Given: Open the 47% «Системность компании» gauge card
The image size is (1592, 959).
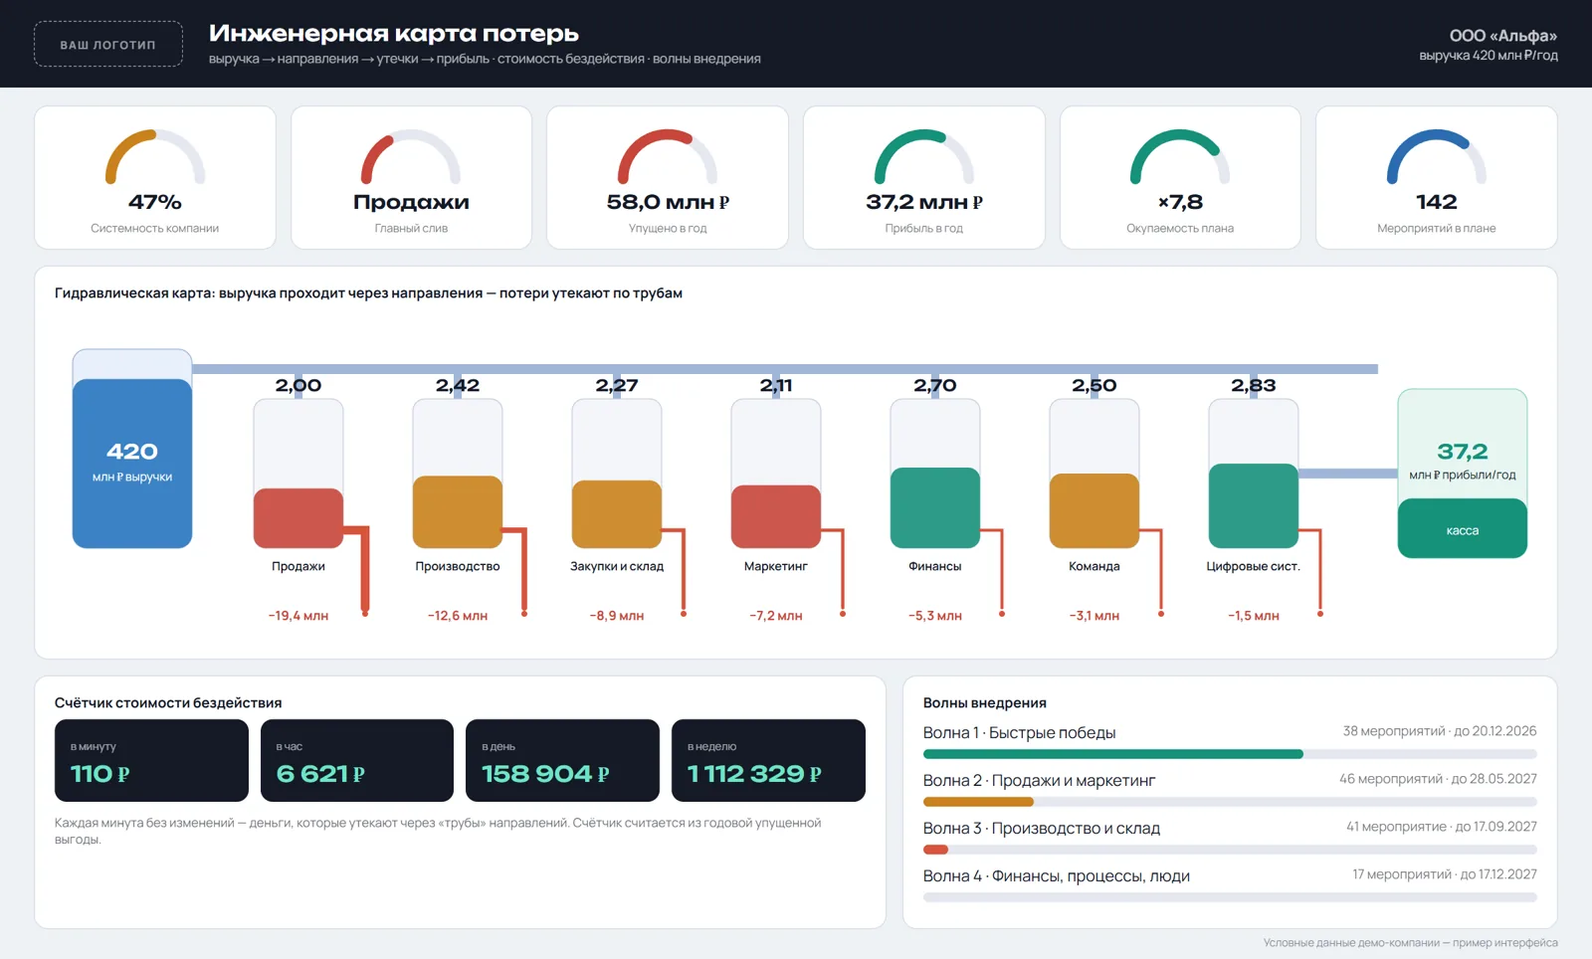Looking at the screenshot, I should [x=155, y=177].
